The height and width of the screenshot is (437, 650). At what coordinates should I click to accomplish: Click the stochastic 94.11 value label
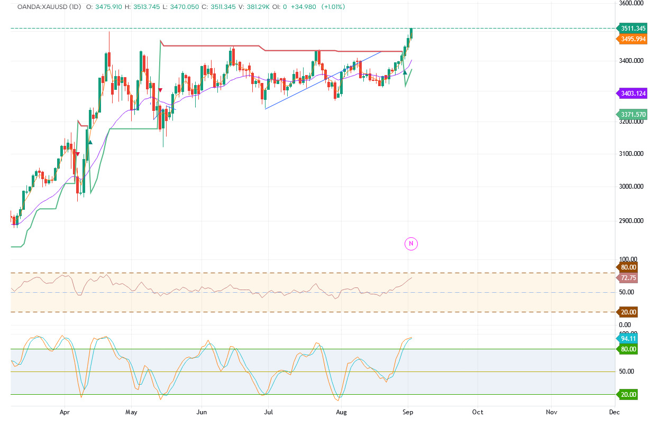click(x=628, y=339)
